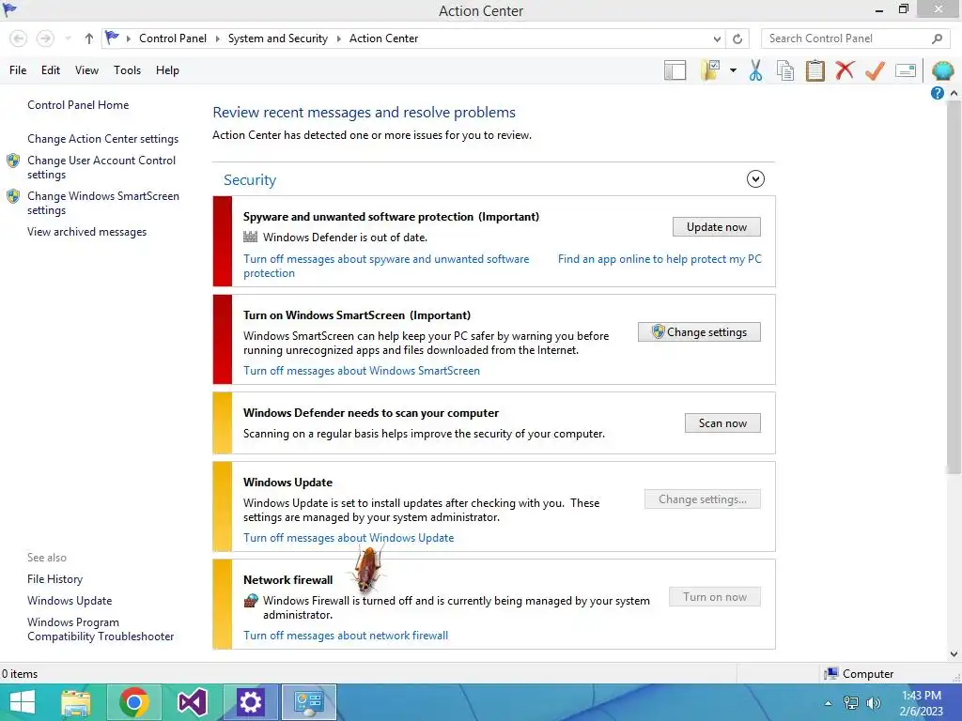Screen dimensions: 962x721
Task: Click the Update now button
Action: (x=717, y=227)
